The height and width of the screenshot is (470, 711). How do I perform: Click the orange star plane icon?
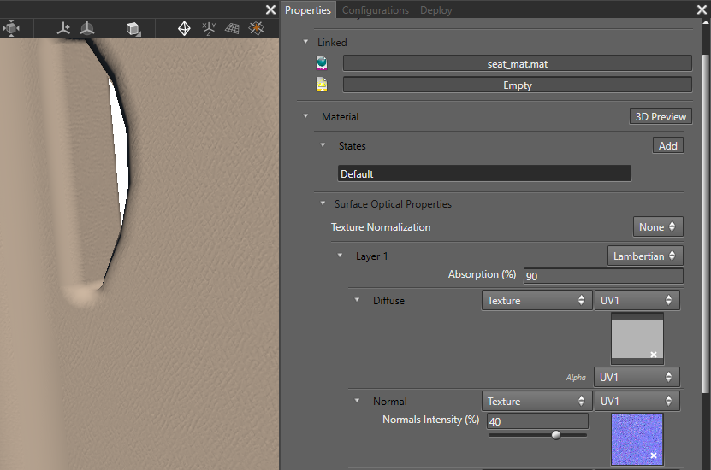pos(256,28)
